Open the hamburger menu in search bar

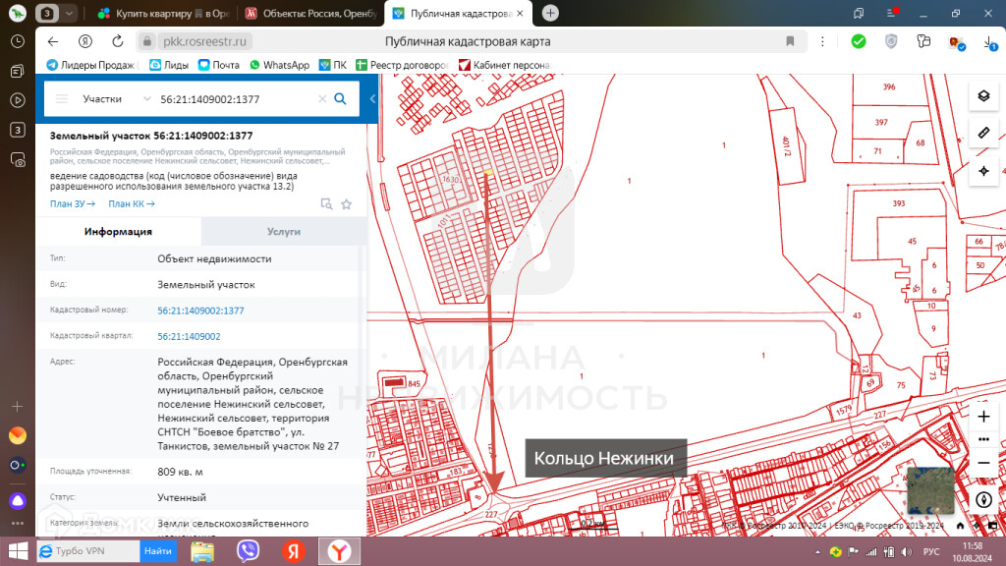(x=62, y=99)
